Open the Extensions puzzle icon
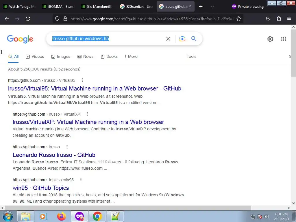This screenshot has height=222, width=296. pyautogui.click(x=279, y=18)
